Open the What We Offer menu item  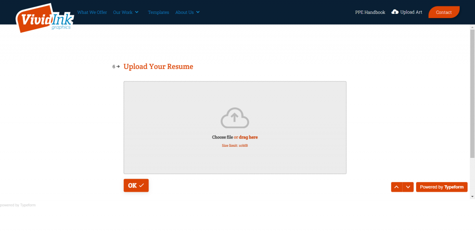(92, 13)
